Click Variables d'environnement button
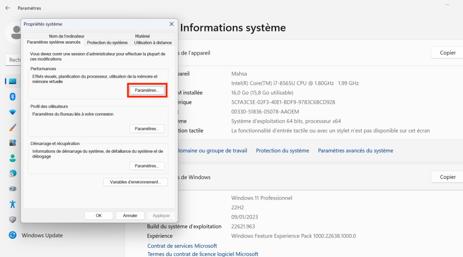This screenshot has width=463, height=257. click(135, 182)
